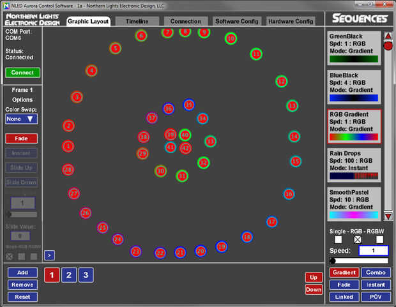This screenshot has height=307, width=396.
Task: Click the NLED application icon in title bar
Action: tap(6, 6)
